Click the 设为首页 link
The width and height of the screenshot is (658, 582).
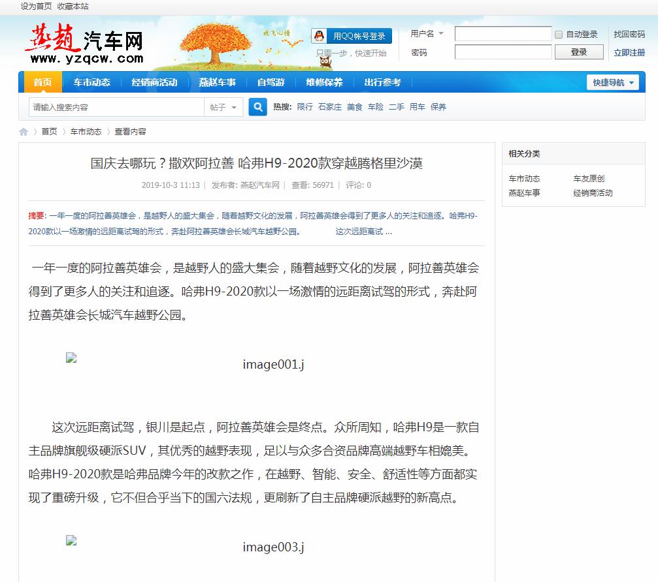coord(36,7)
